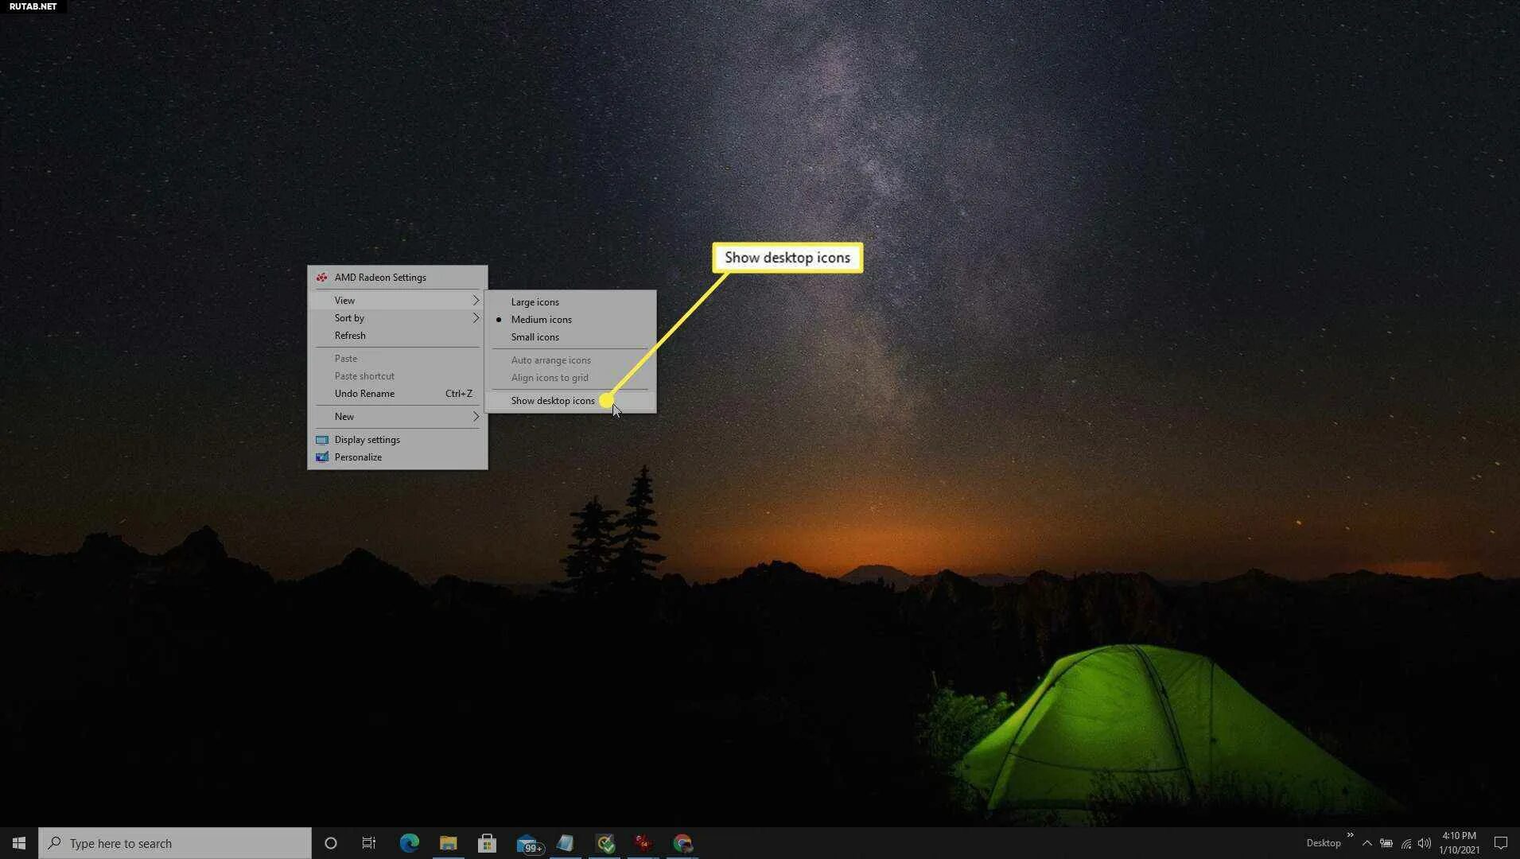
Task: Expand the Sort by submenu
Action: pos(398,318)
